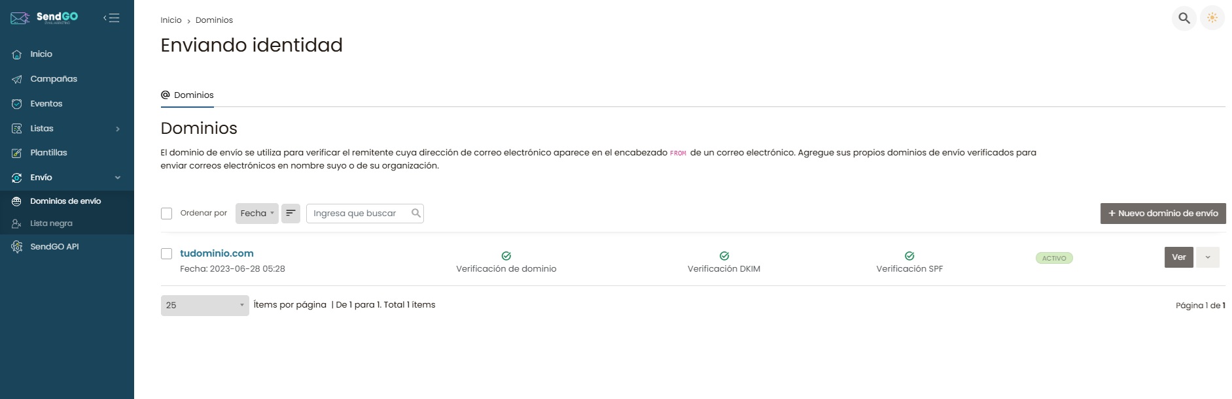Tick the select-all checkbox beside Ordenar por
The height and width of the screenshot is (399, 1232).
pyautogui.click(x=167, y=214)
